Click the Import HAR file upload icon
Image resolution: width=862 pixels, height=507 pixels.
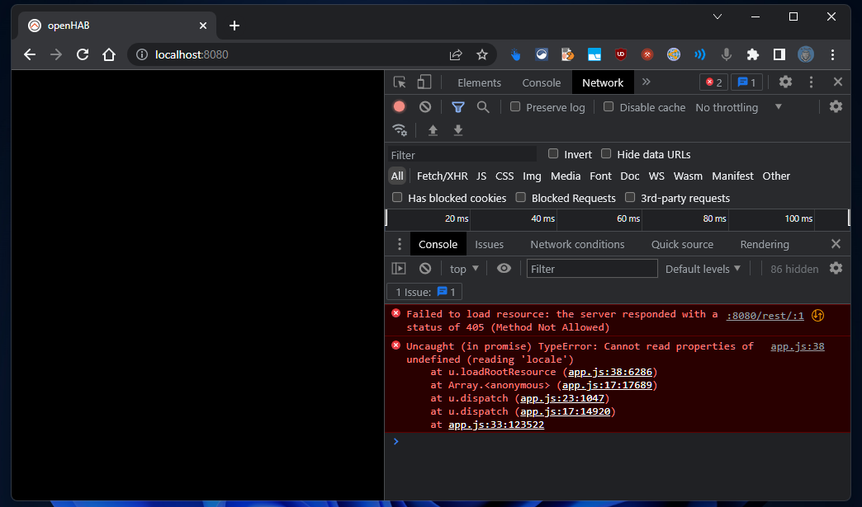433,130
